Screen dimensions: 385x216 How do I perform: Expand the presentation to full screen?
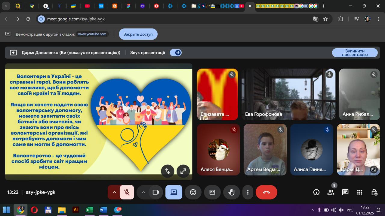[x=183, y=171]
